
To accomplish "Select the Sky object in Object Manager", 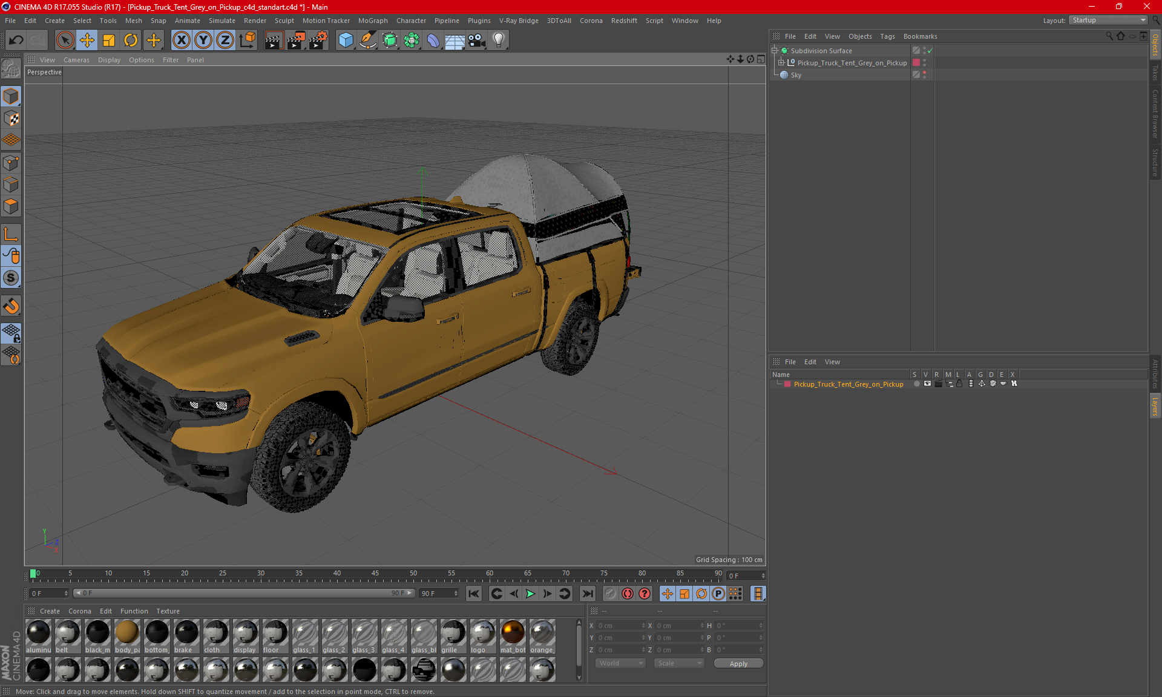I will point(796,75).
